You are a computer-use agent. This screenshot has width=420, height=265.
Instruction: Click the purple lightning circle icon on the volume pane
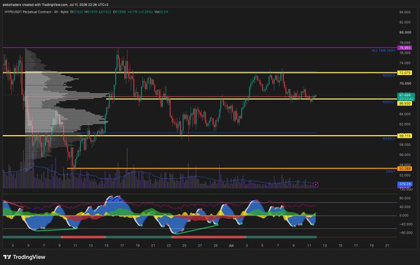316,185
